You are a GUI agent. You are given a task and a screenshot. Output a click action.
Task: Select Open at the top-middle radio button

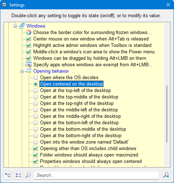point(35,97)
